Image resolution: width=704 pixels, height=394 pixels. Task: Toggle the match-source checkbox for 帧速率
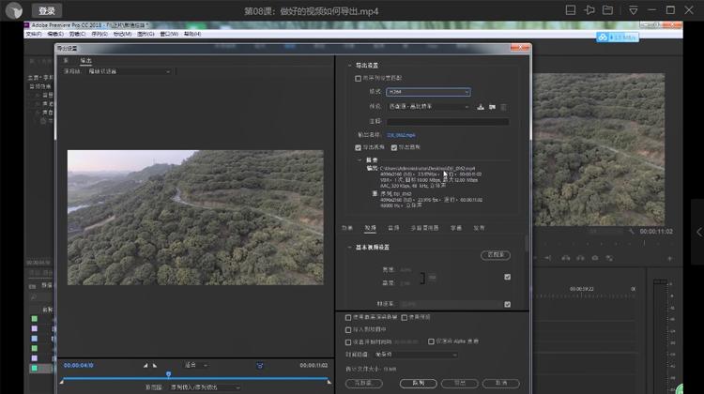[x=507, y=304]
